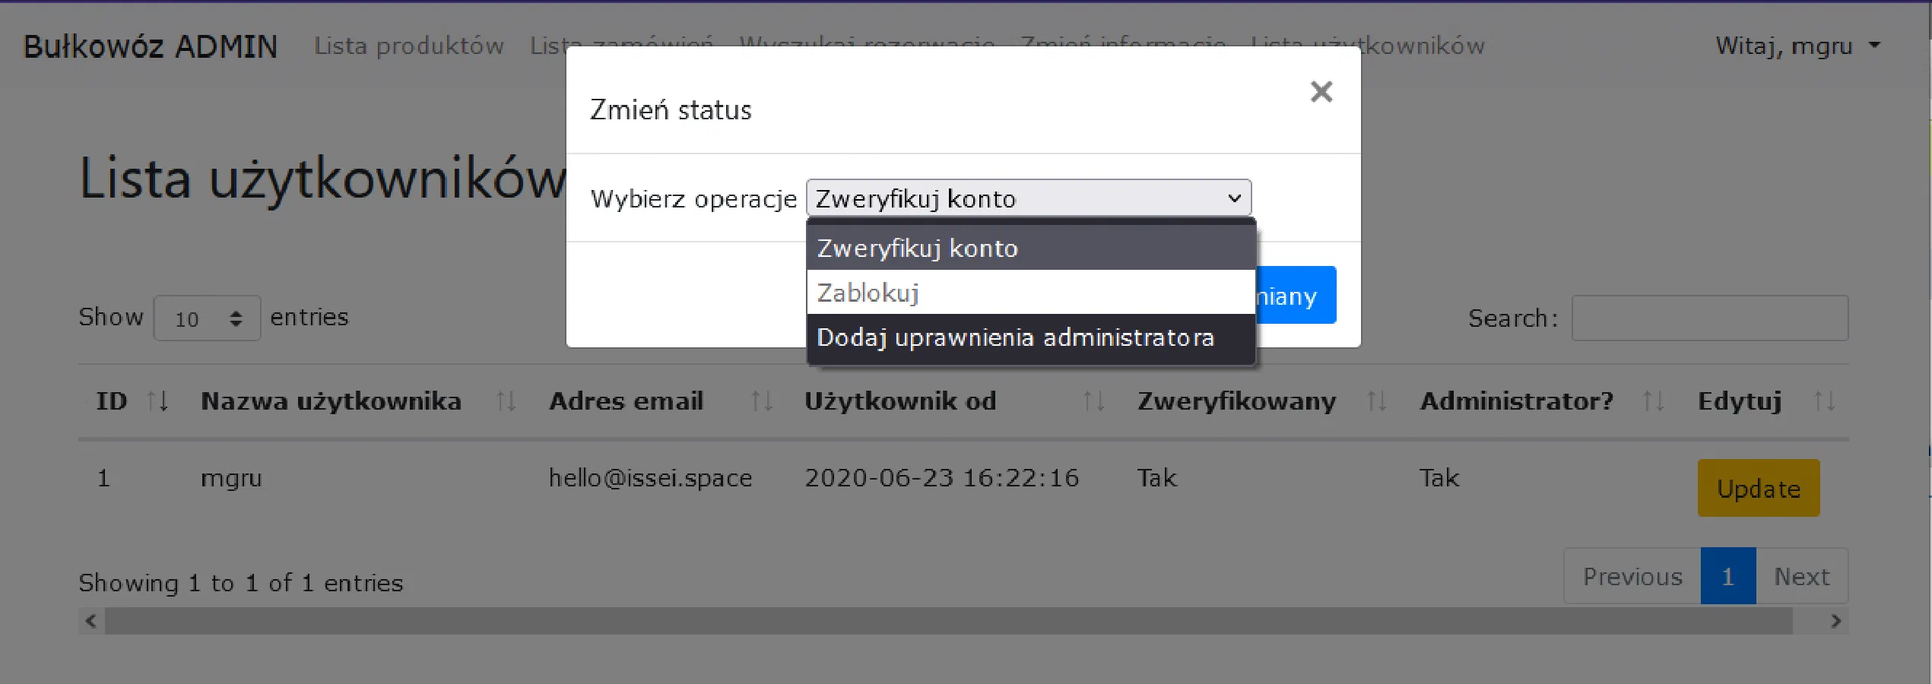Sort by ID column arrows
The image size is (1932, 684).
point(157,401)
